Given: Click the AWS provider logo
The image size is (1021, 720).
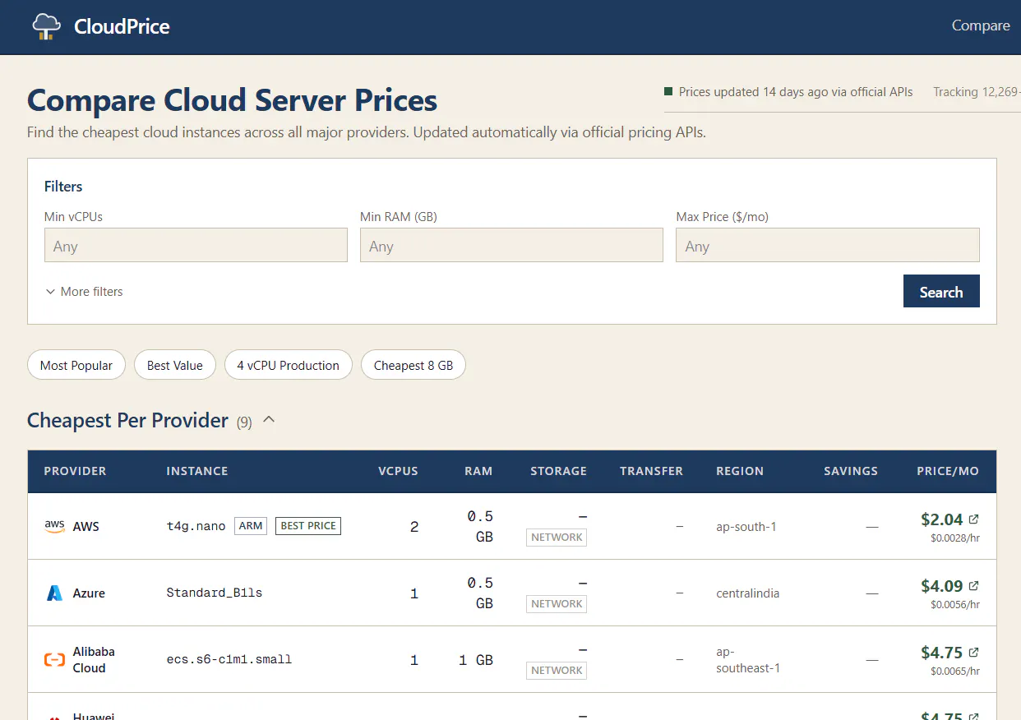Looking at the screenshot, I should click(54, 526).
